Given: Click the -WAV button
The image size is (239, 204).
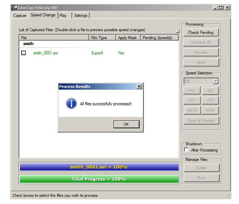Looking at the screenshot, I should coord(210,110).
